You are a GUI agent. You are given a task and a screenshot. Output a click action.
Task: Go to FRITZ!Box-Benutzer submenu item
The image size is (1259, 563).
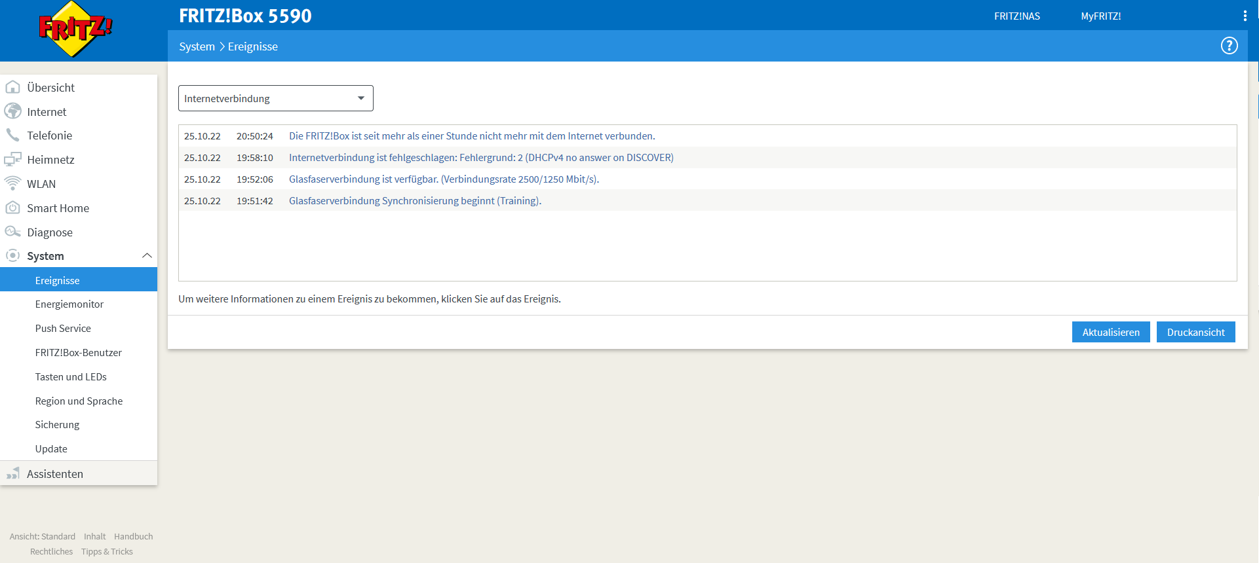(x=79, y=352)
